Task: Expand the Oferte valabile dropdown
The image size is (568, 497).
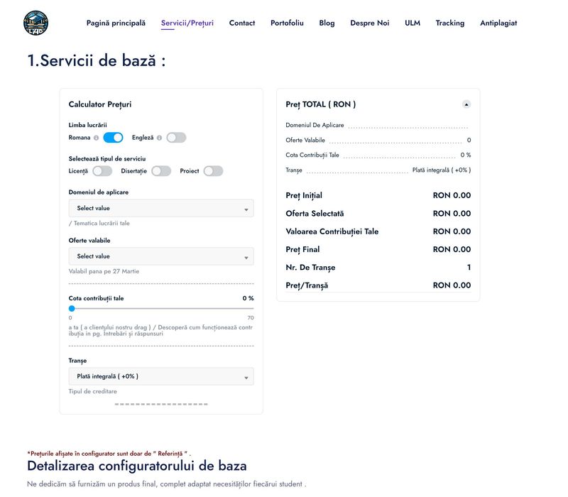Action: click(x=160, y=256)
